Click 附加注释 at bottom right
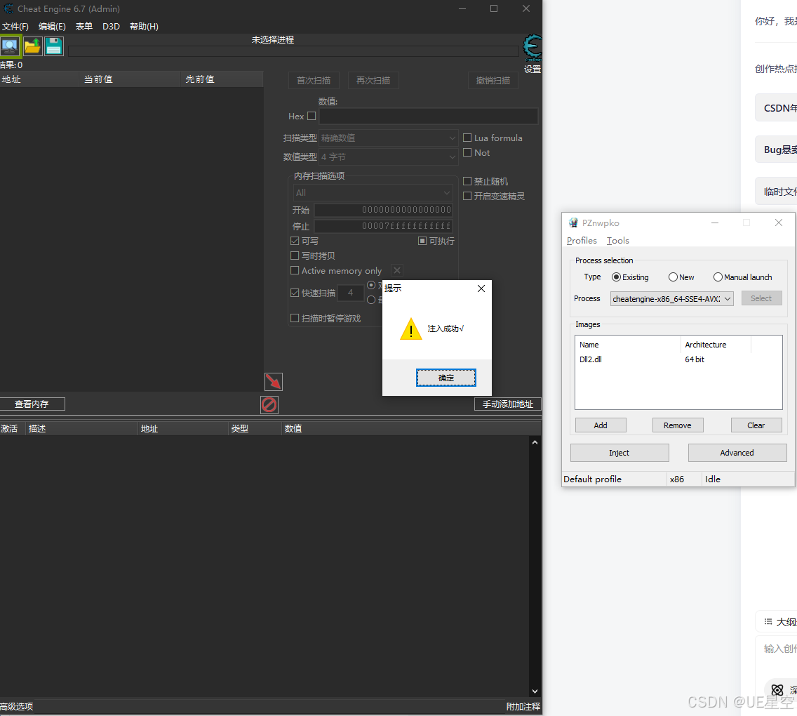Image resolution: width=797 pixels, height=716 pixels. 523,706
